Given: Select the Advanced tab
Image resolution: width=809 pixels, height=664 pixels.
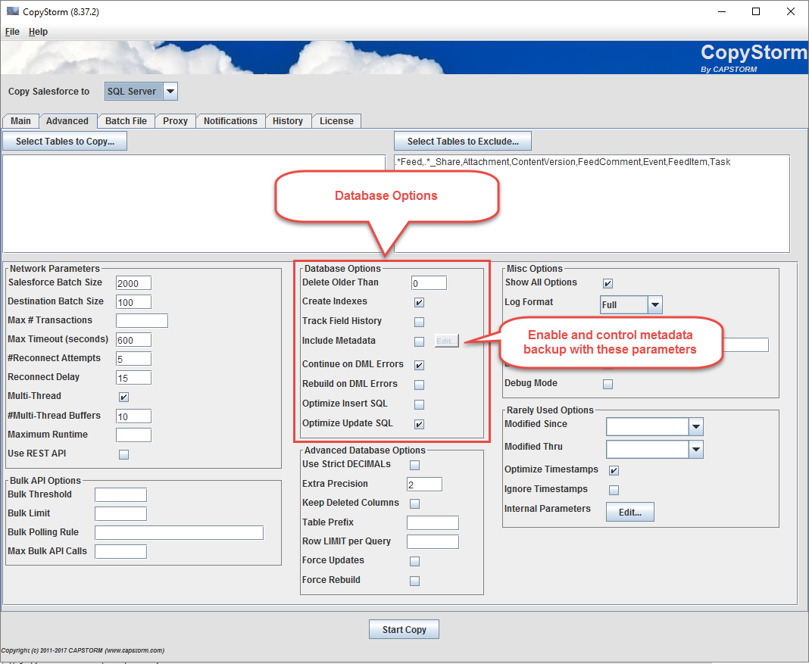Looking at the screenshot, I should click(x=67, y=121).
